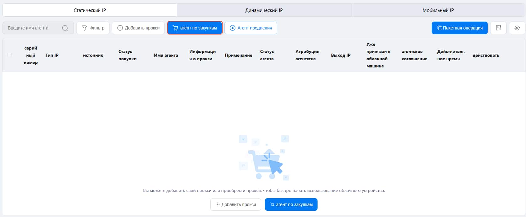Click the magnifier icon in the agent search box

65,28
